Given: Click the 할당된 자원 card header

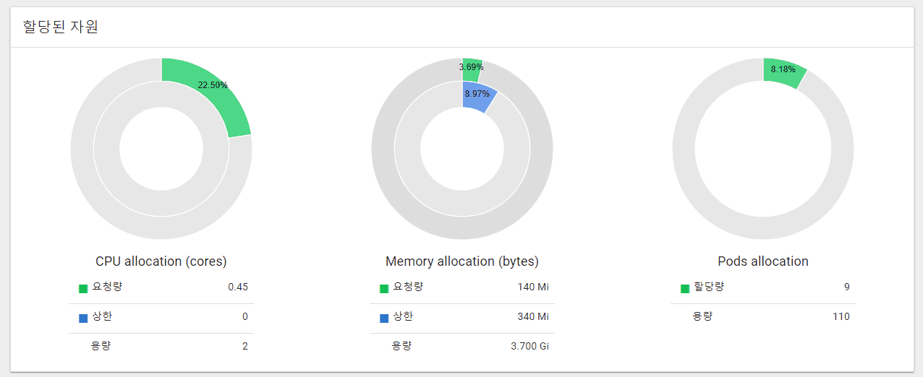Looking at the screenshot, I should (x=61, y=27).
